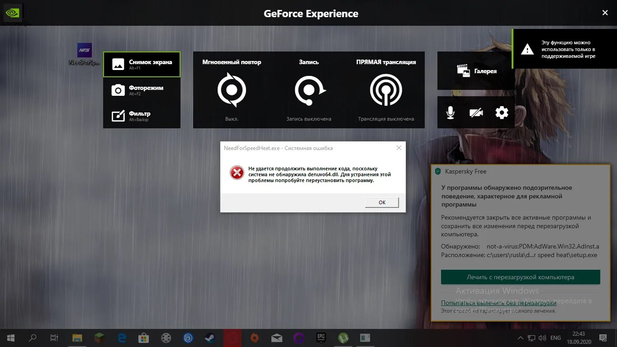Click the 'GeForce Experience' title text

(x=311, y=14)
